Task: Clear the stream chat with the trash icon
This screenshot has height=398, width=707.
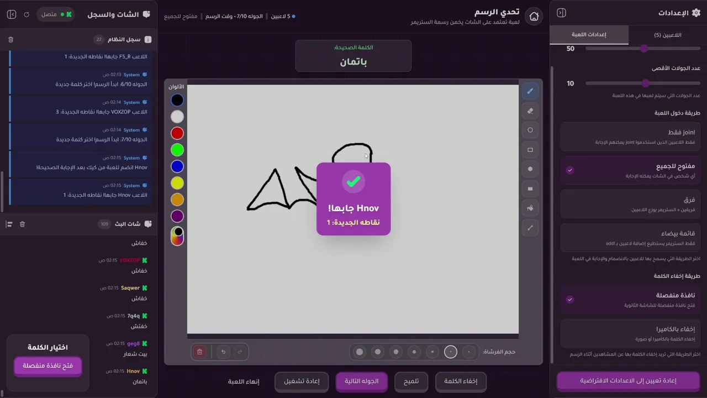Action: click(22, 224)
